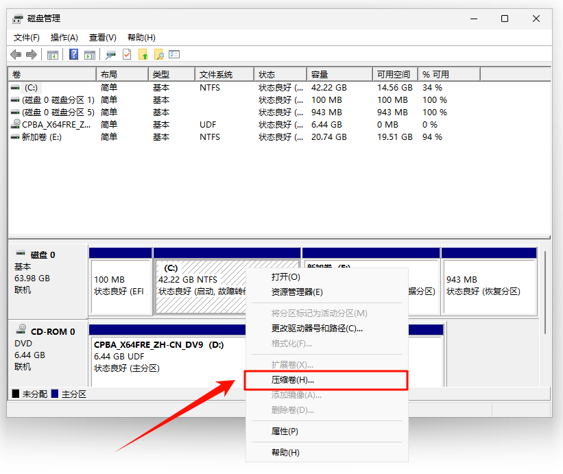Choose 资源管理器(E) from context menu
563x474 pixels.
(326, 292)
